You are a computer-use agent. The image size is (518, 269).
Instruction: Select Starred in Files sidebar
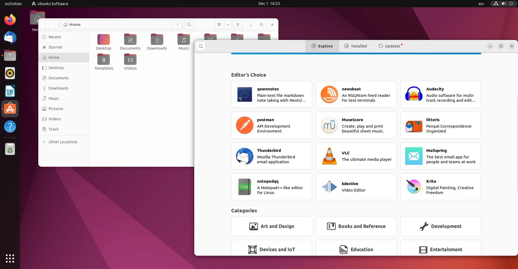[x=64, y=47]
